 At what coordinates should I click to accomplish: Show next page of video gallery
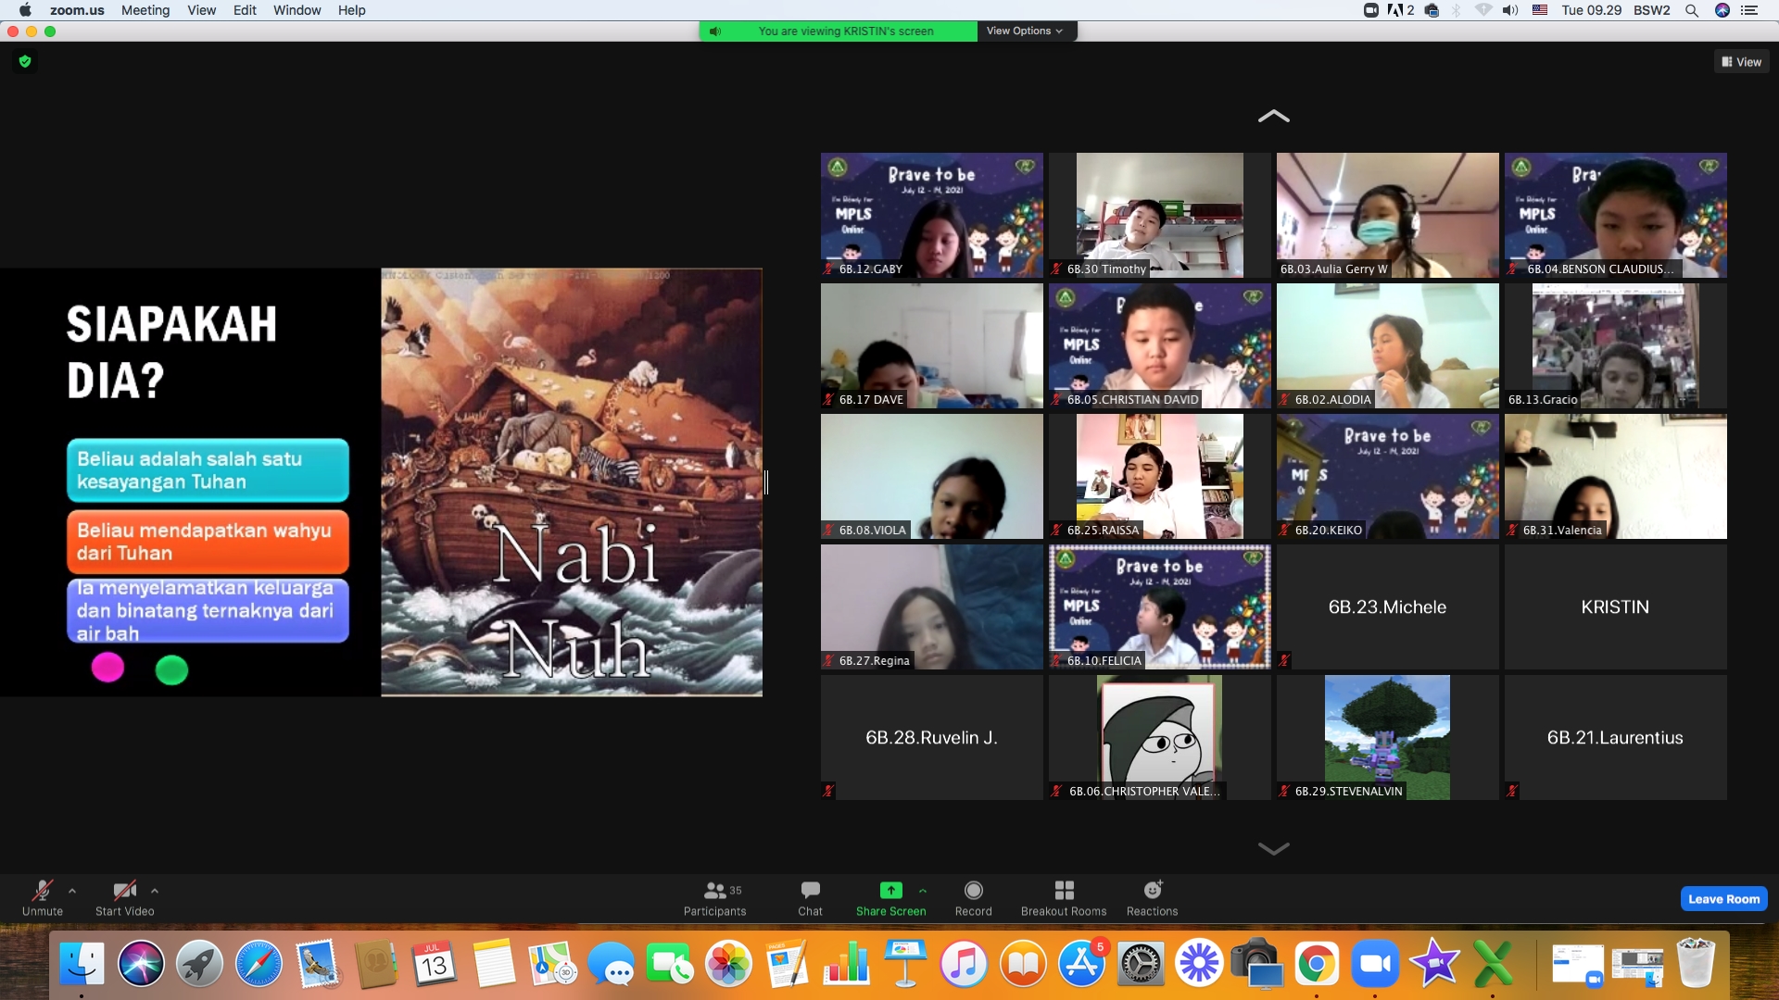pos(1273,848)
